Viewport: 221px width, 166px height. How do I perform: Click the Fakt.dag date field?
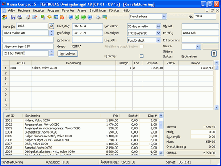click(x=87, y=26)
